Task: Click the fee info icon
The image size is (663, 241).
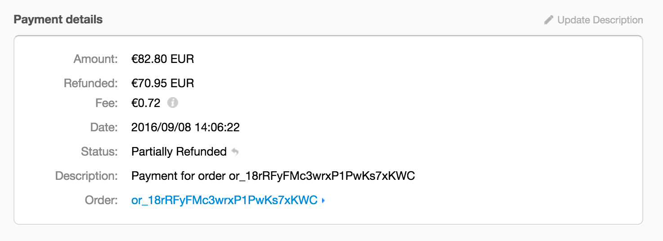Action: (x=173, y=103)
